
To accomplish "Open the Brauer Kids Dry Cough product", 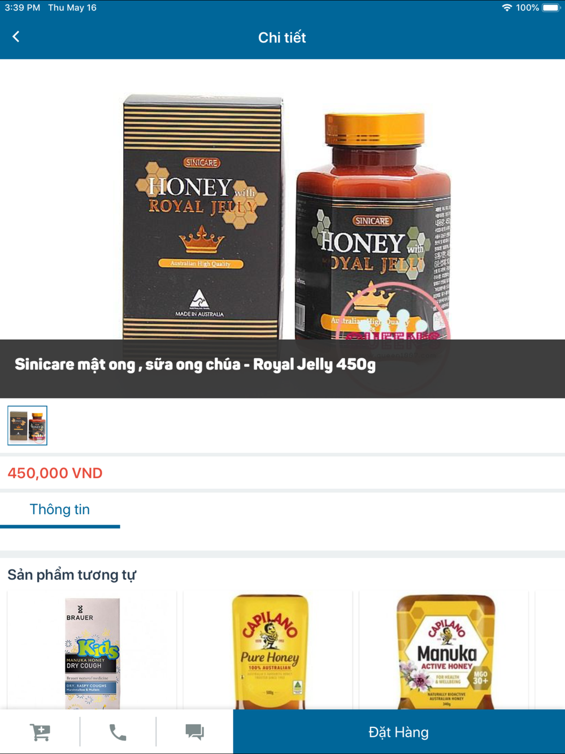I will pos(92,651).
